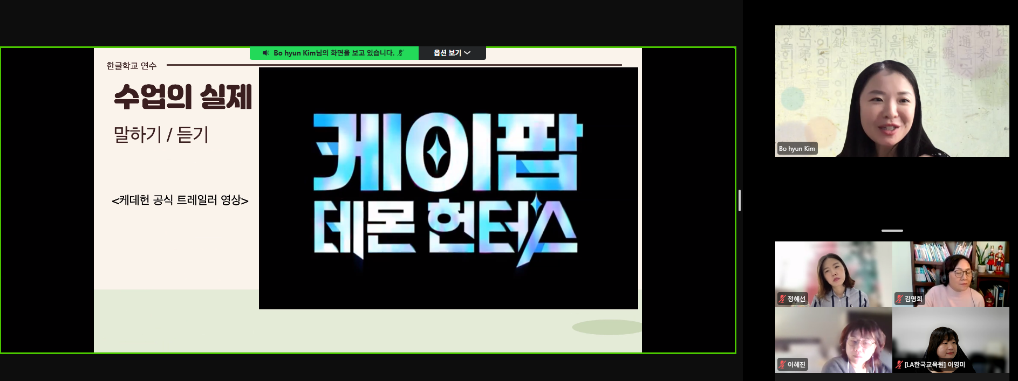Select [LA한국교육원] 이영미's video thumbnail
This screenshot has width=1018, height=381.
[x=951, y=340]
